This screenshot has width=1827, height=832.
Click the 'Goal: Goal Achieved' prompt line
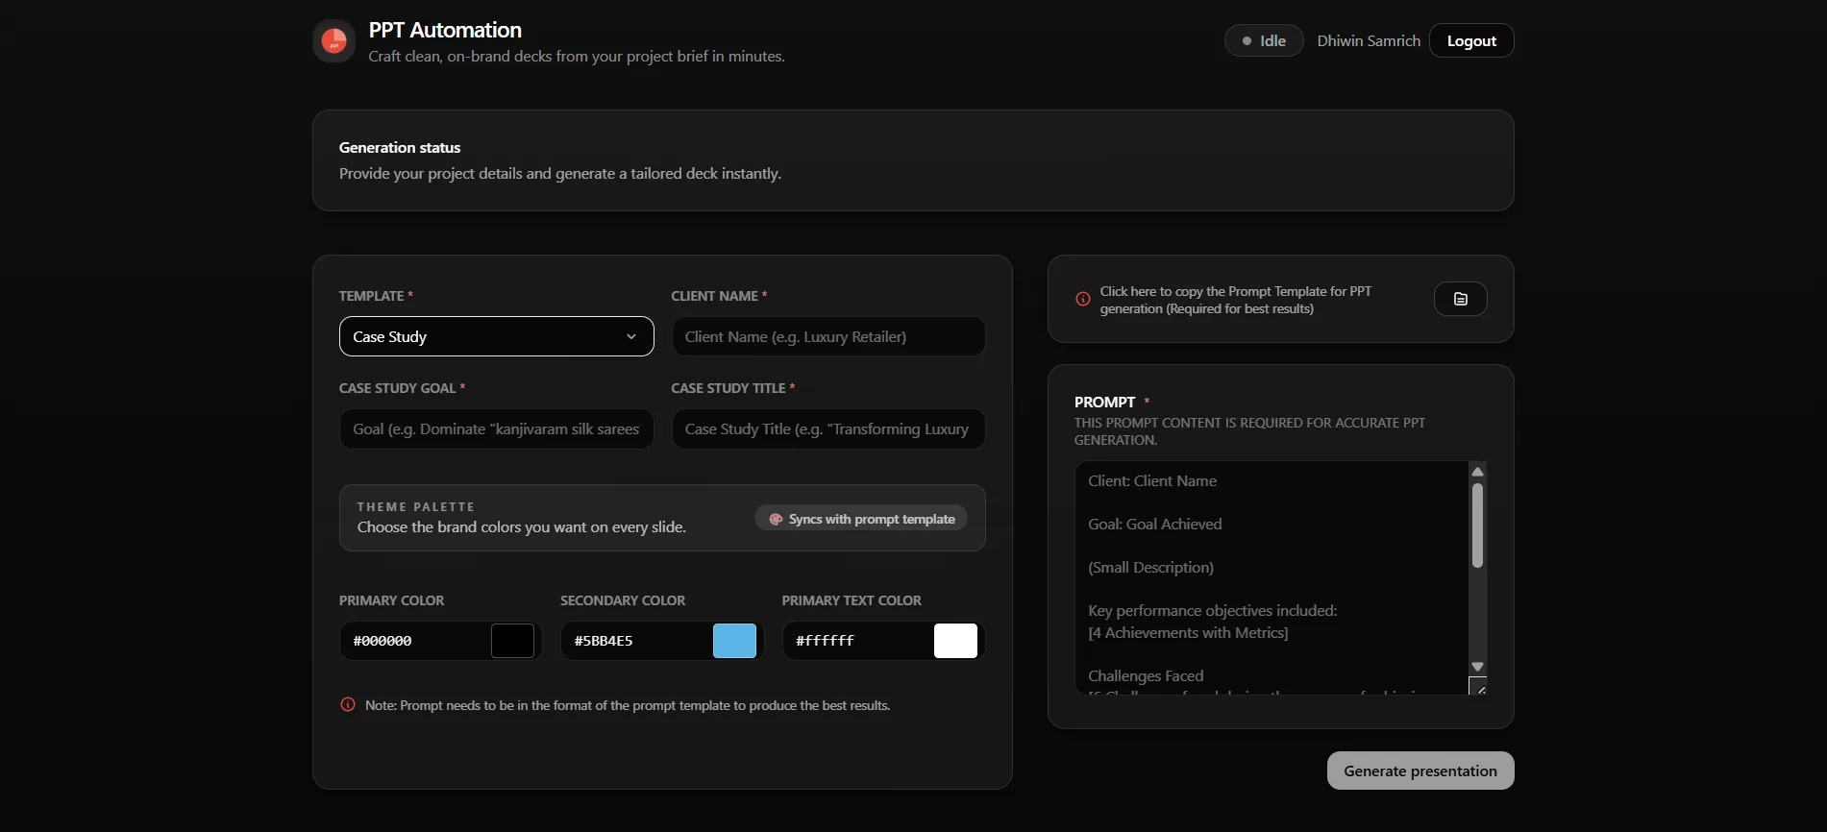click(1155, 524)
